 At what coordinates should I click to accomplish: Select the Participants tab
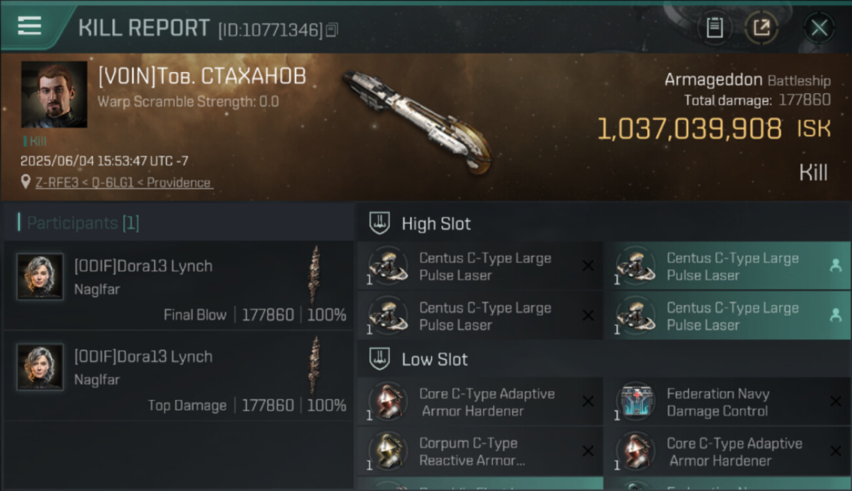[79, 223]
